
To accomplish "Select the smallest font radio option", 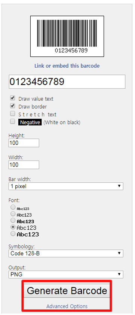I will (13, 207).
